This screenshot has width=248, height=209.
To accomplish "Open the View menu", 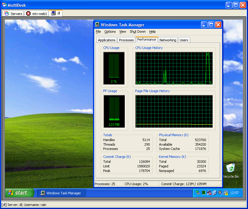I will coord(123,32).
